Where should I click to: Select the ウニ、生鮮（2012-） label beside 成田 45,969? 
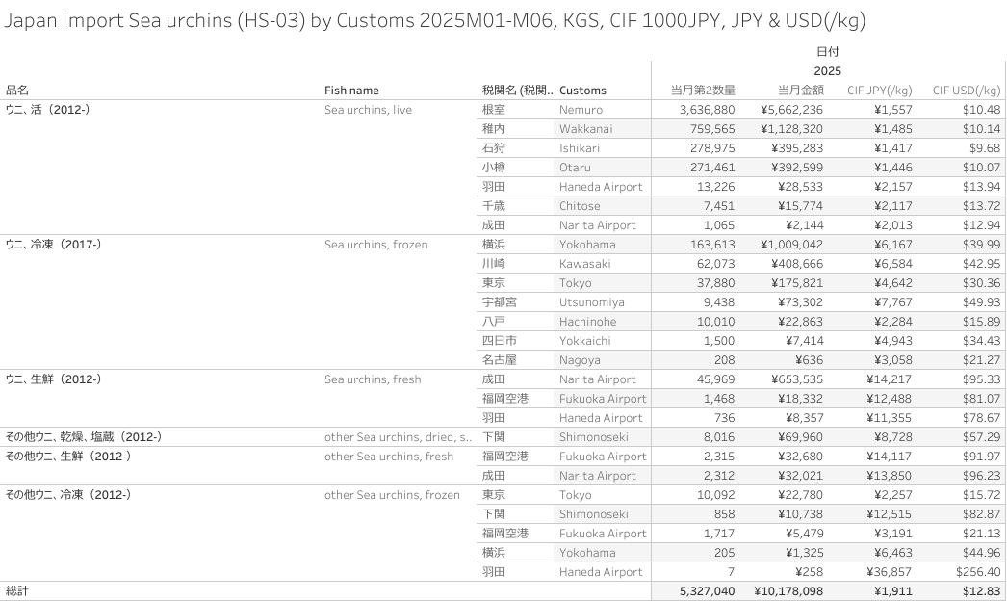pyautogui.click(x=54, y=379)
